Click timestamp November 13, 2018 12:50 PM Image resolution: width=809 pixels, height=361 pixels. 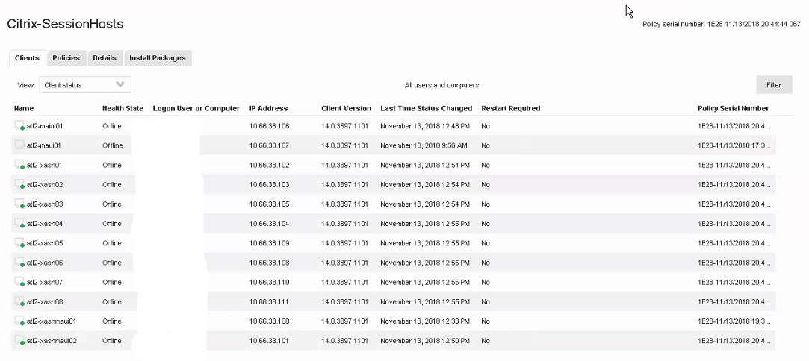[x=425, y=342]
